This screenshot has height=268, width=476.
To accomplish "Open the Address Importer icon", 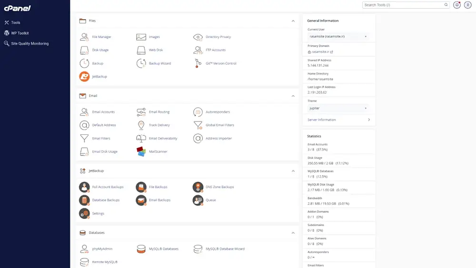I will [198, 139].
